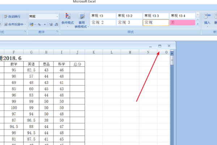Select column I header
This screenshot has height=145, width=217.
[x=61, y=52]
